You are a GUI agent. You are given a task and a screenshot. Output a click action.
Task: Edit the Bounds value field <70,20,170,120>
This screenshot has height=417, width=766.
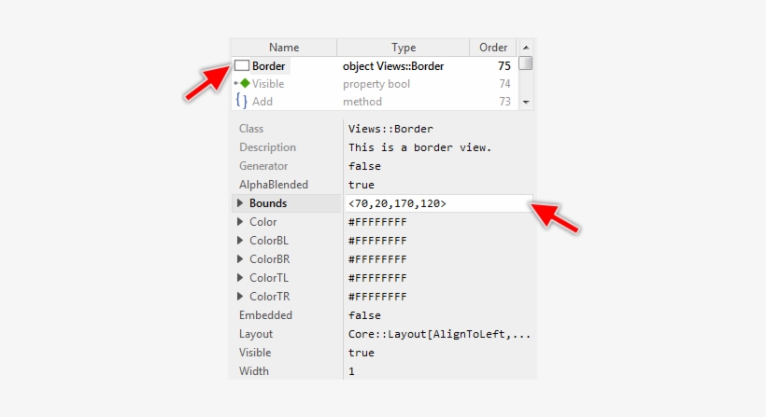437,203
